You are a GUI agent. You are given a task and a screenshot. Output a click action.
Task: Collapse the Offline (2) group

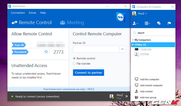tap(133, 45)
